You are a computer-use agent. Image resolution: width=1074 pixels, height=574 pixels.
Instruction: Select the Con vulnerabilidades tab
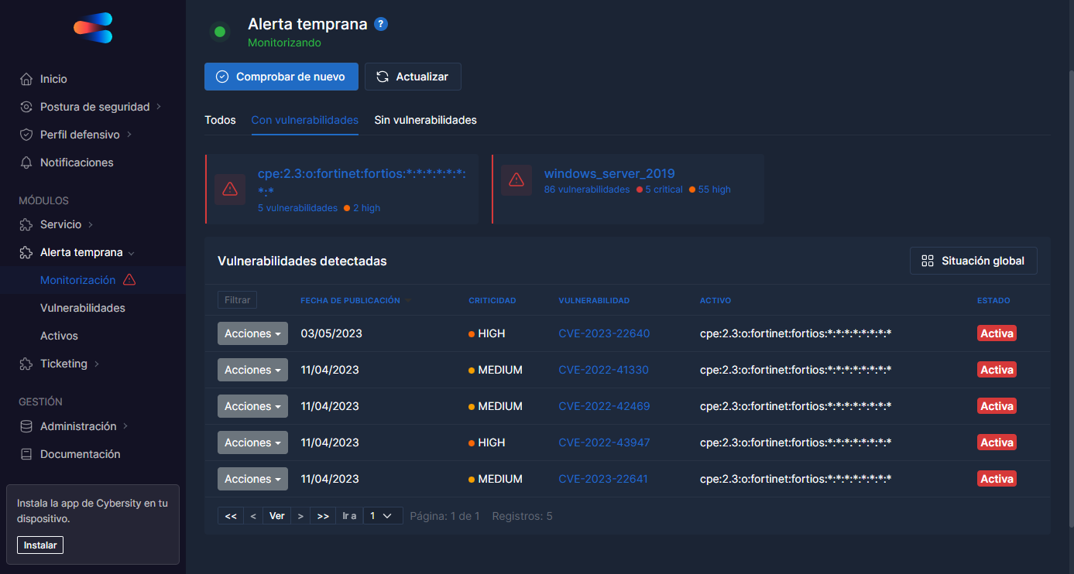click(305, 120)
